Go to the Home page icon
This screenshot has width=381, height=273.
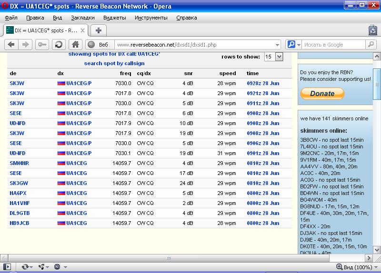(x=75, y=44)
